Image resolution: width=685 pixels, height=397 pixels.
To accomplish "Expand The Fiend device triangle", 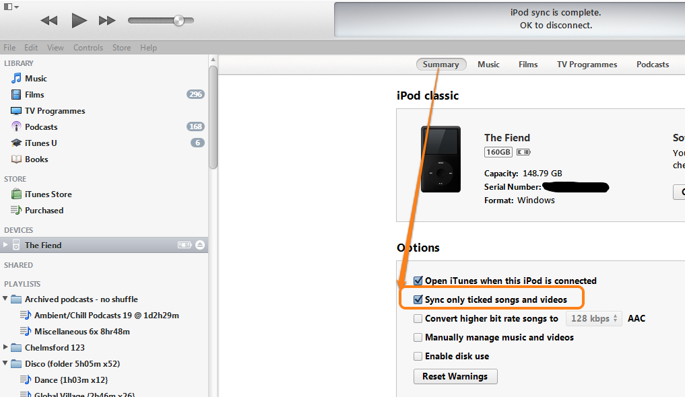I will 5,245.
